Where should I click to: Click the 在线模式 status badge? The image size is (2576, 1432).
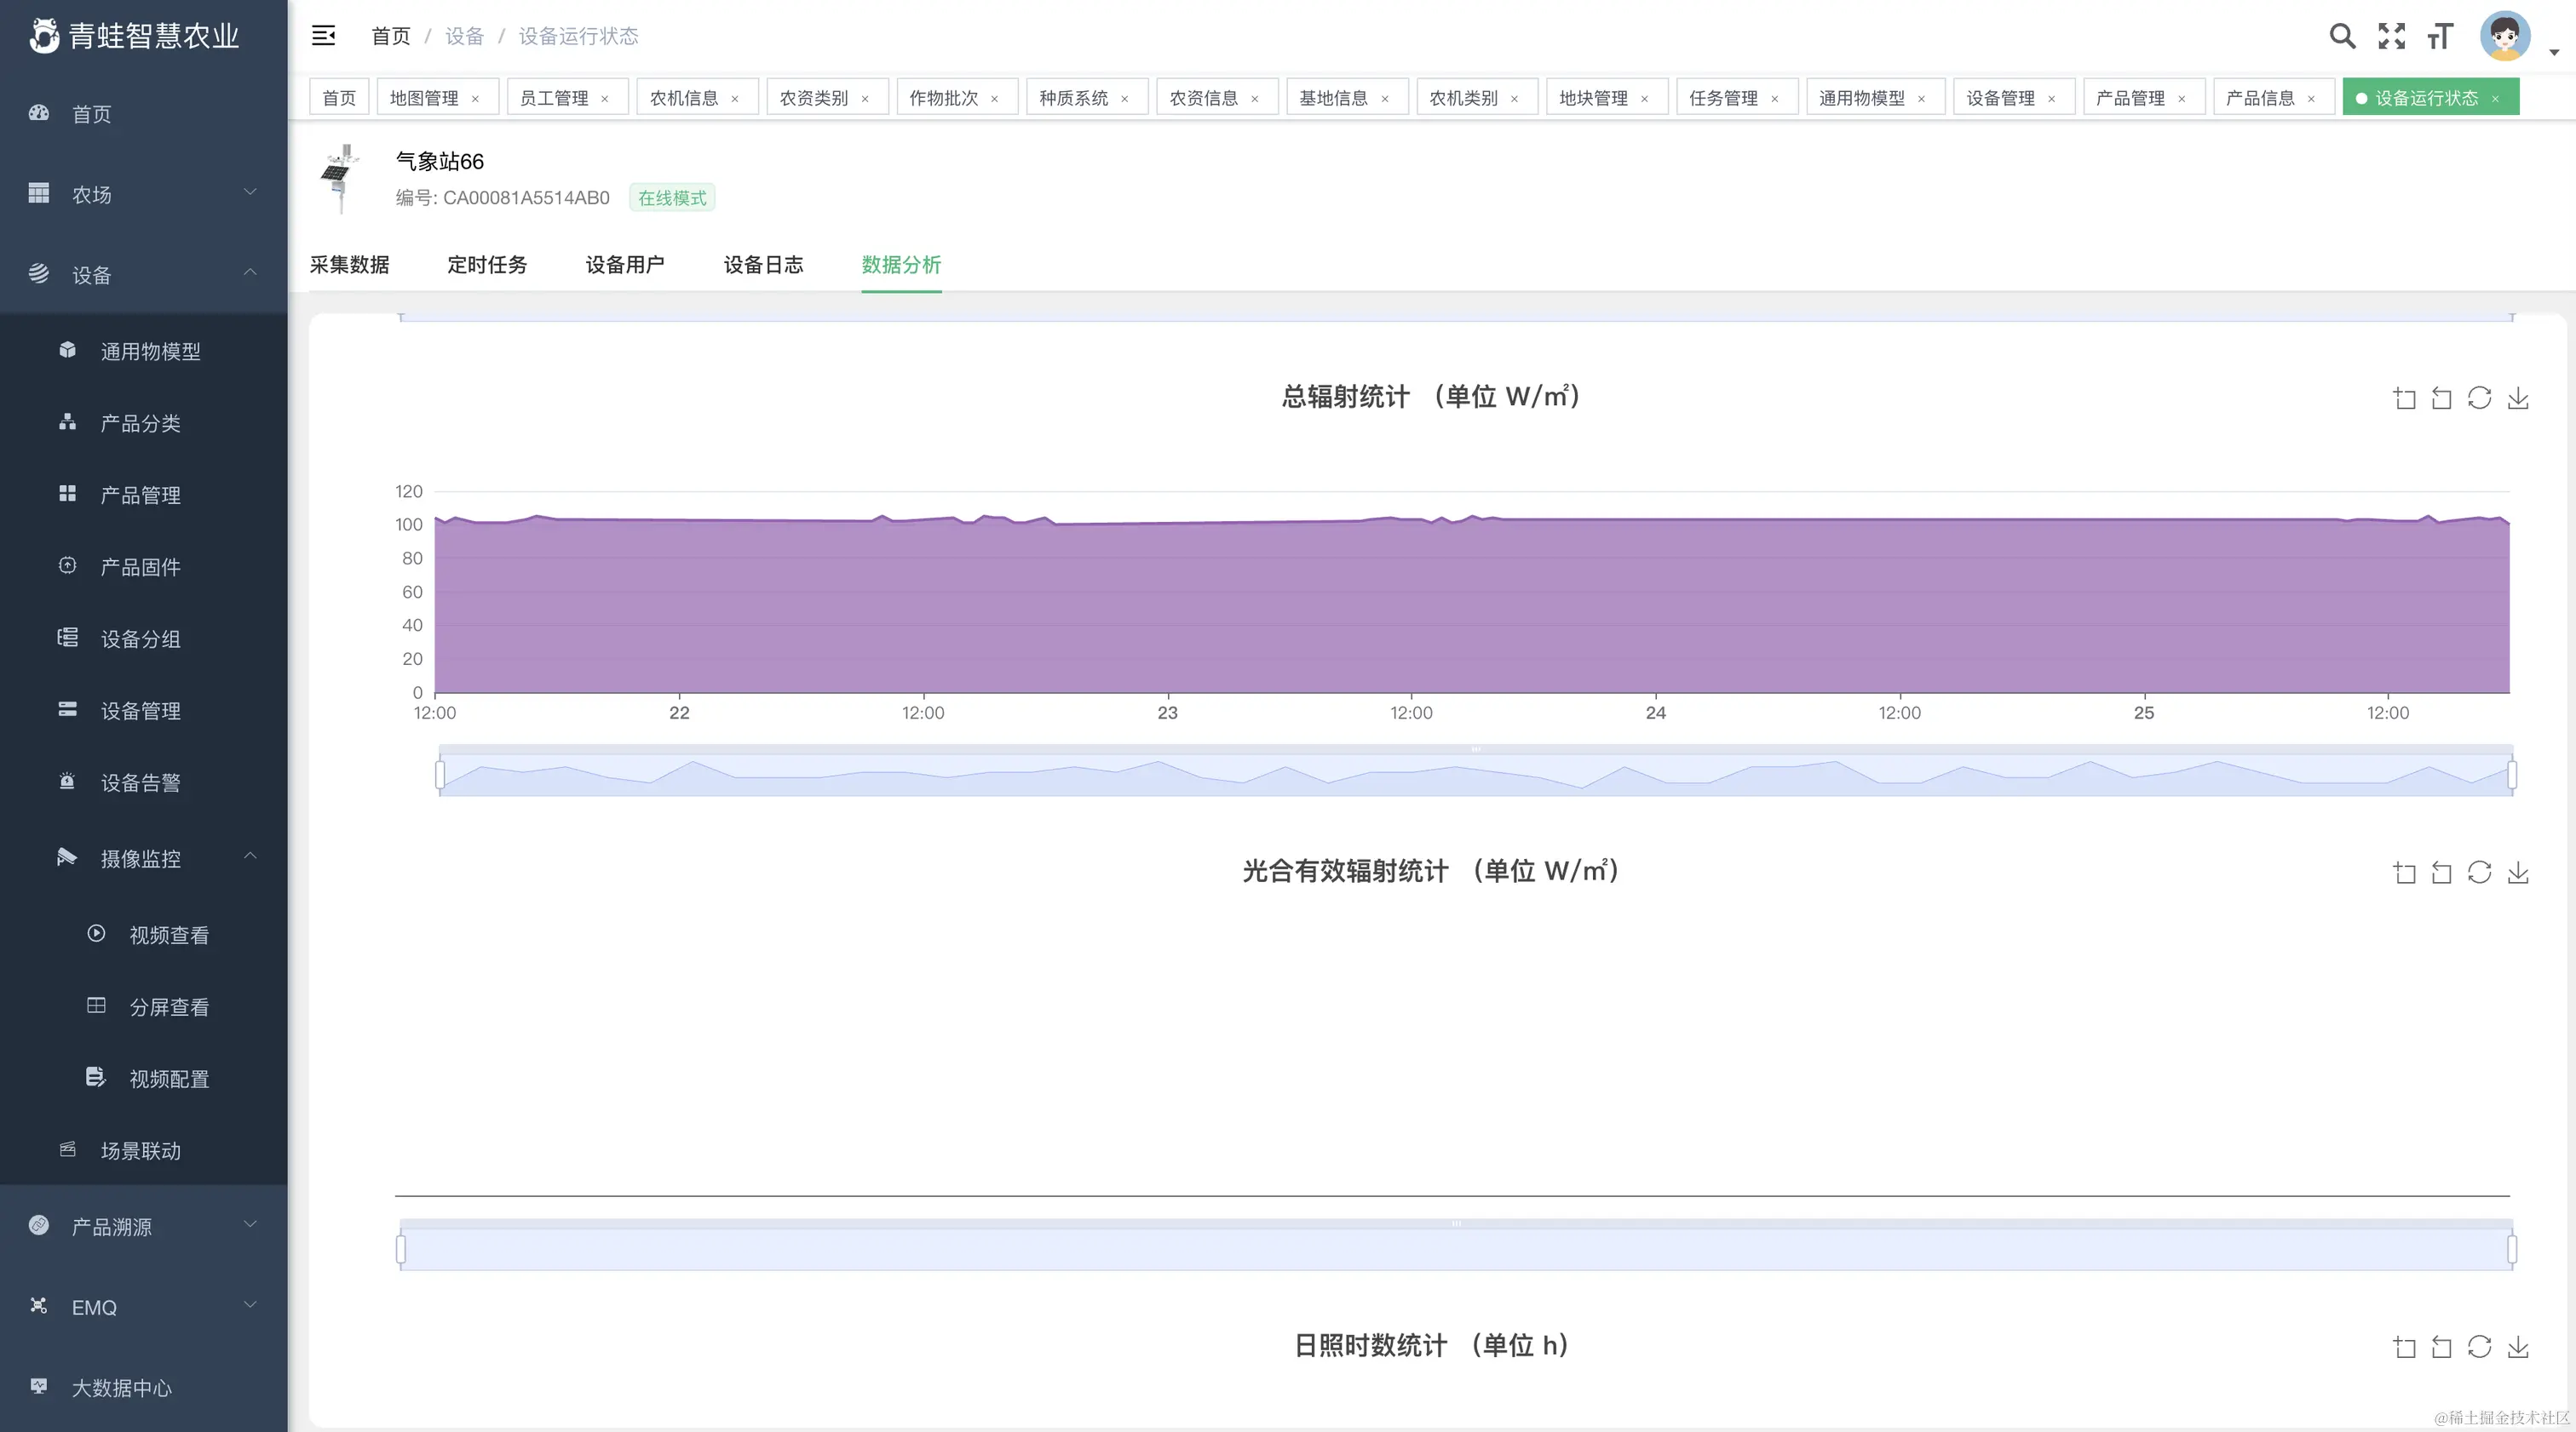pyautogui.click(x=671, y=197)
